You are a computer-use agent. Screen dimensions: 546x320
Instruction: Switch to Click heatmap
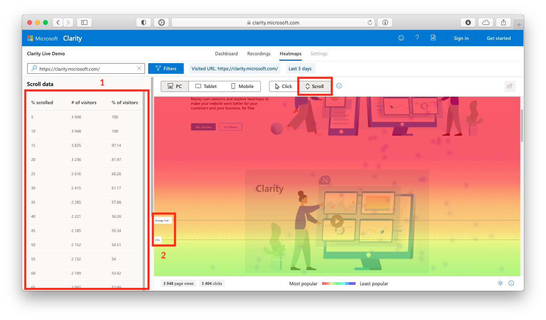284,86
